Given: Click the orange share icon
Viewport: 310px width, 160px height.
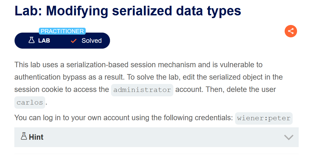Looking at the screenshot, I should tap(291, 31).
